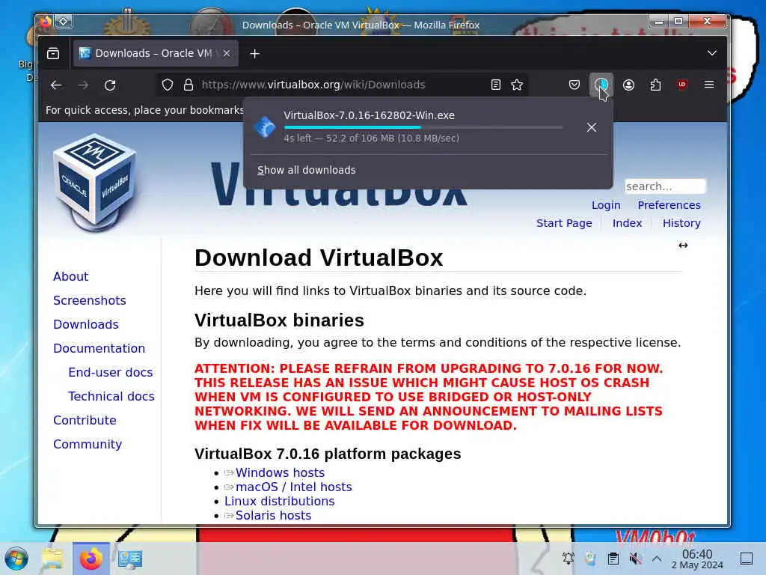The height and width of the screenshot is (575, 766).
Task: Click macOS / Intel hosts link
Action: pyautogui.click(x=293, y=487)
